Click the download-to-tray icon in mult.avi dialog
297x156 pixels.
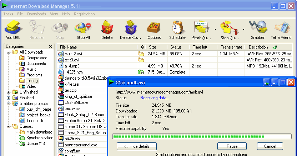tap(266, 82)
